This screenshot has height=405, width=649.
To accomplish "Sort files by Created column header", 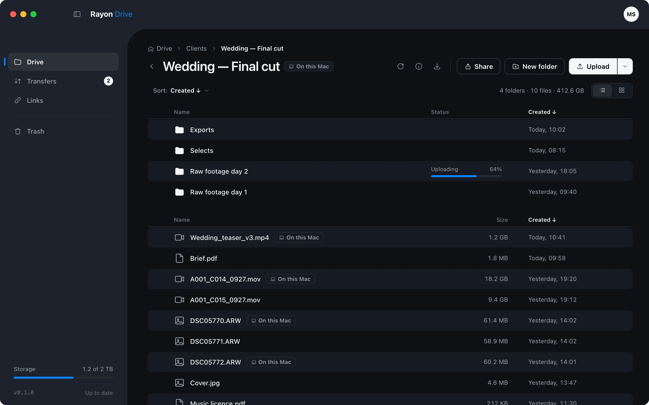I will 542,220.
